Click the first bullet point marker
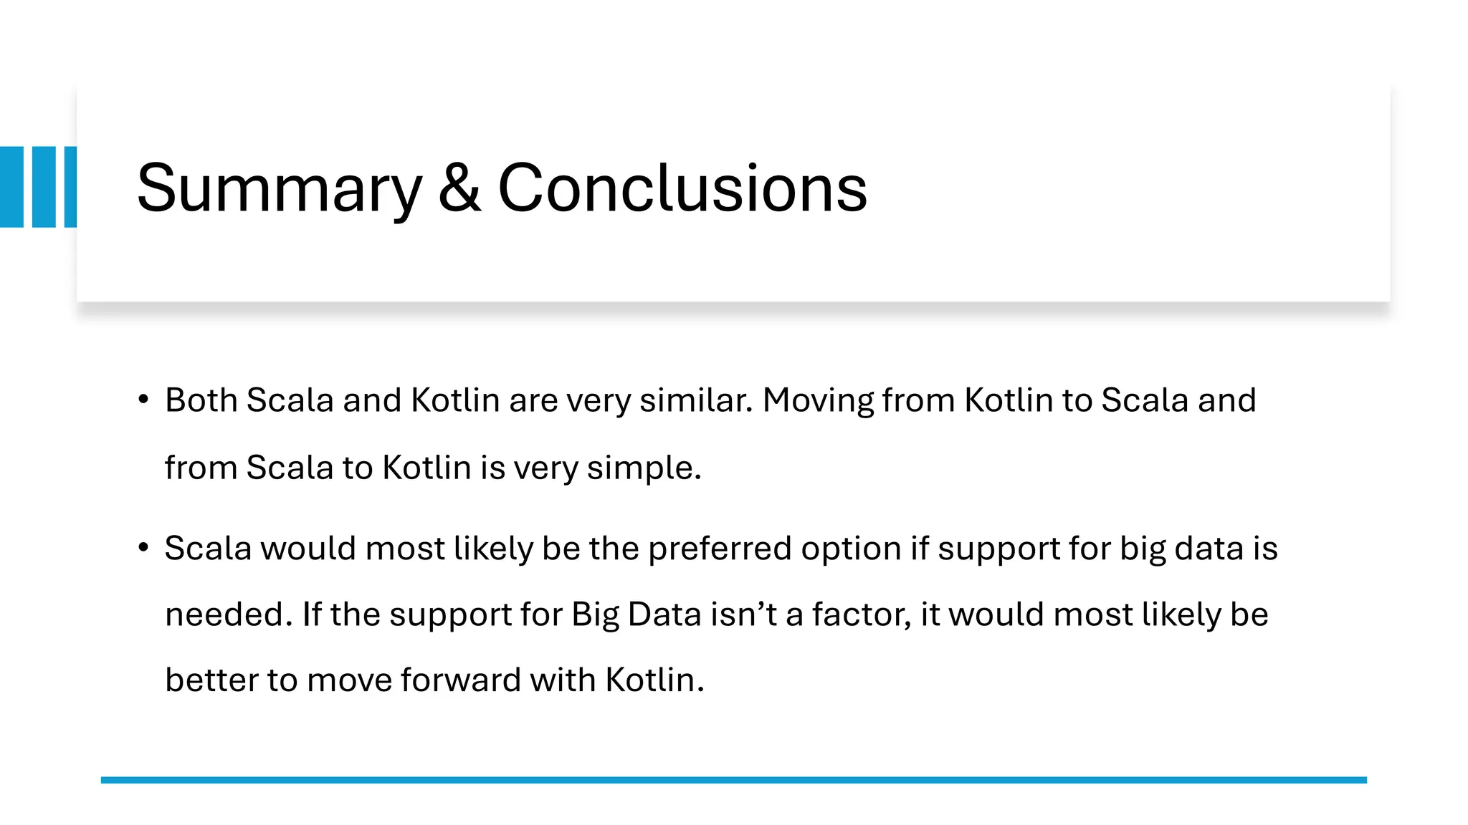 143,400
